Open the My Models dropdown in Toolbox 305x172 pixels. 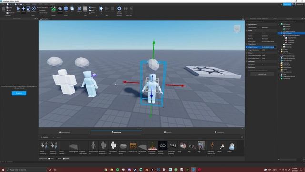47,137
